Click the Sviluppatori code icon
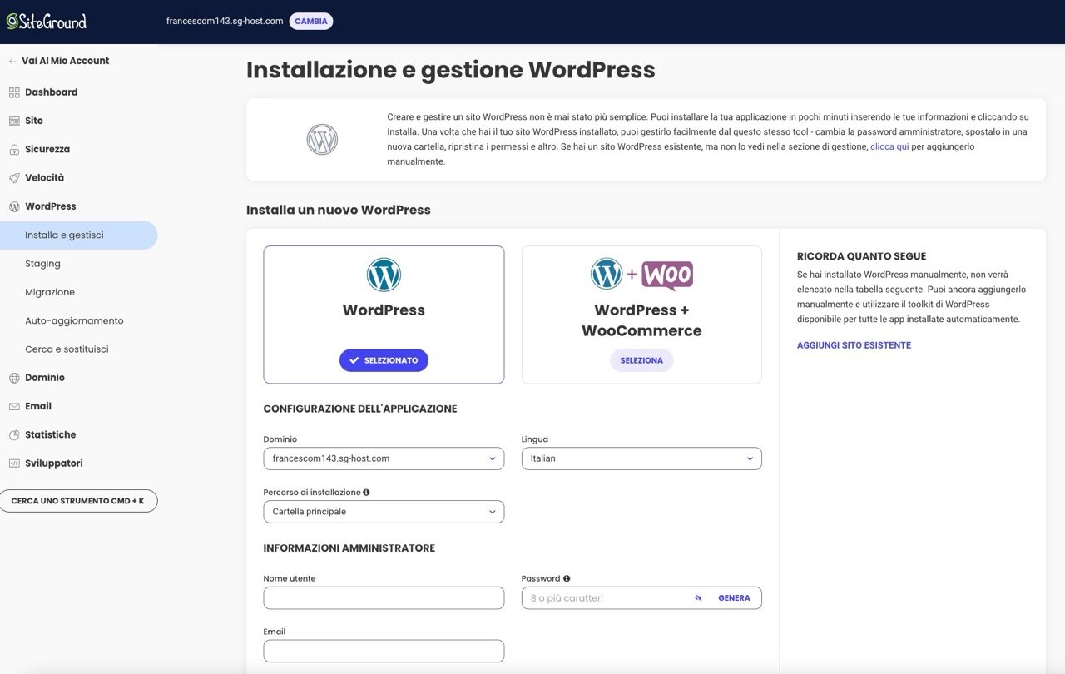The height and width of the screenshot is (674, 1065). click(x=14, y=463)
